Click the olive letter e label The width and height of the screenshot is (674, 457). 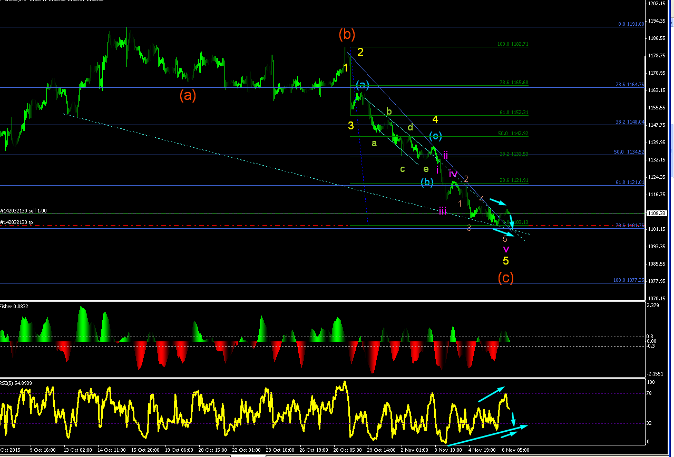tap(426, 169)
